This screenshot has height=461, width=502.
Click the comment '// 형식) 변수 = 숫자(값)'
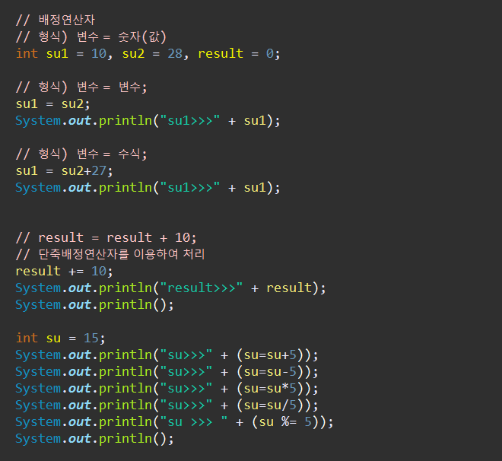coord(91,37)
